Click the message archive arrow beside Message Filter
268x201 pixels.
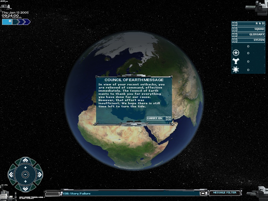(x=203, y=194)
